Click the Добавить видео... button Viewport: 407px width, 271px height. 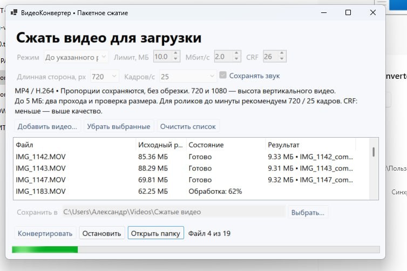[x=48, y=126]
